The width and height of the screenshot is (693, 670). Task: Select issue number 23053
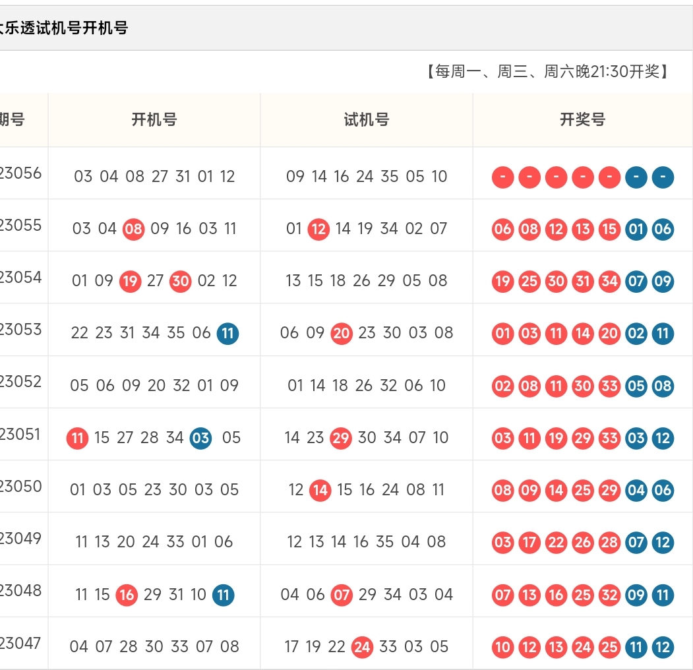20,329
